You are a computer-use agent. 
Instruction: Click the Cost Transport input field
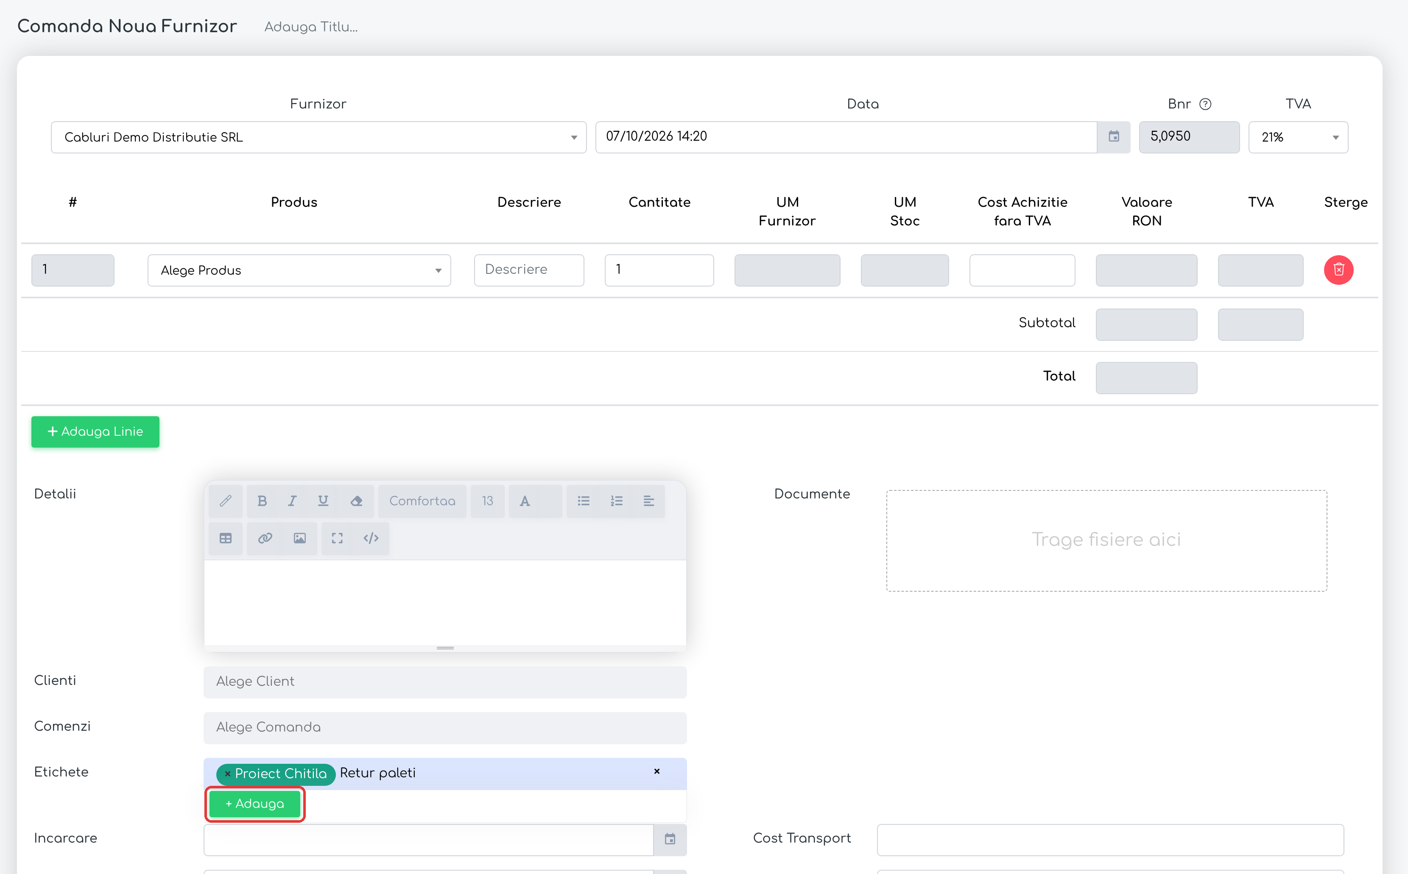click(x=1110, y=839)
